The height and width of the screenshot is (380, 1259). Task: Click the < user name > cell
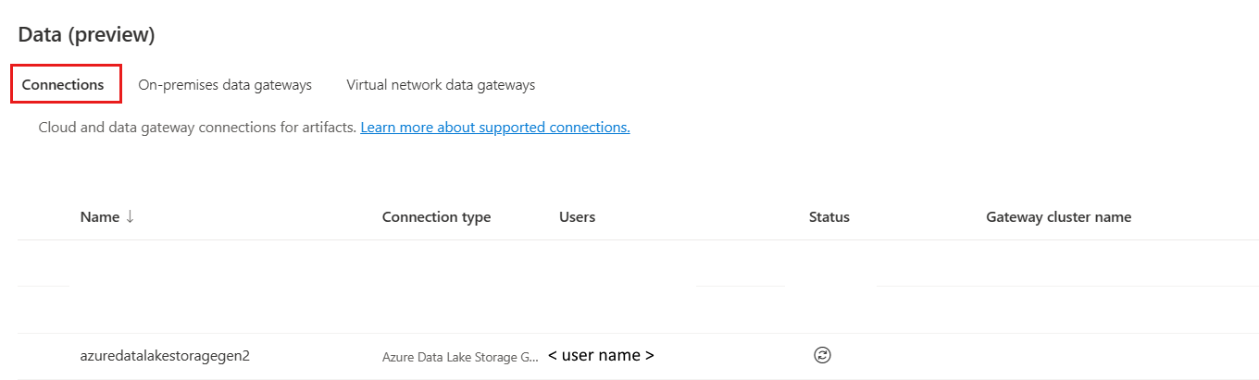601,355
